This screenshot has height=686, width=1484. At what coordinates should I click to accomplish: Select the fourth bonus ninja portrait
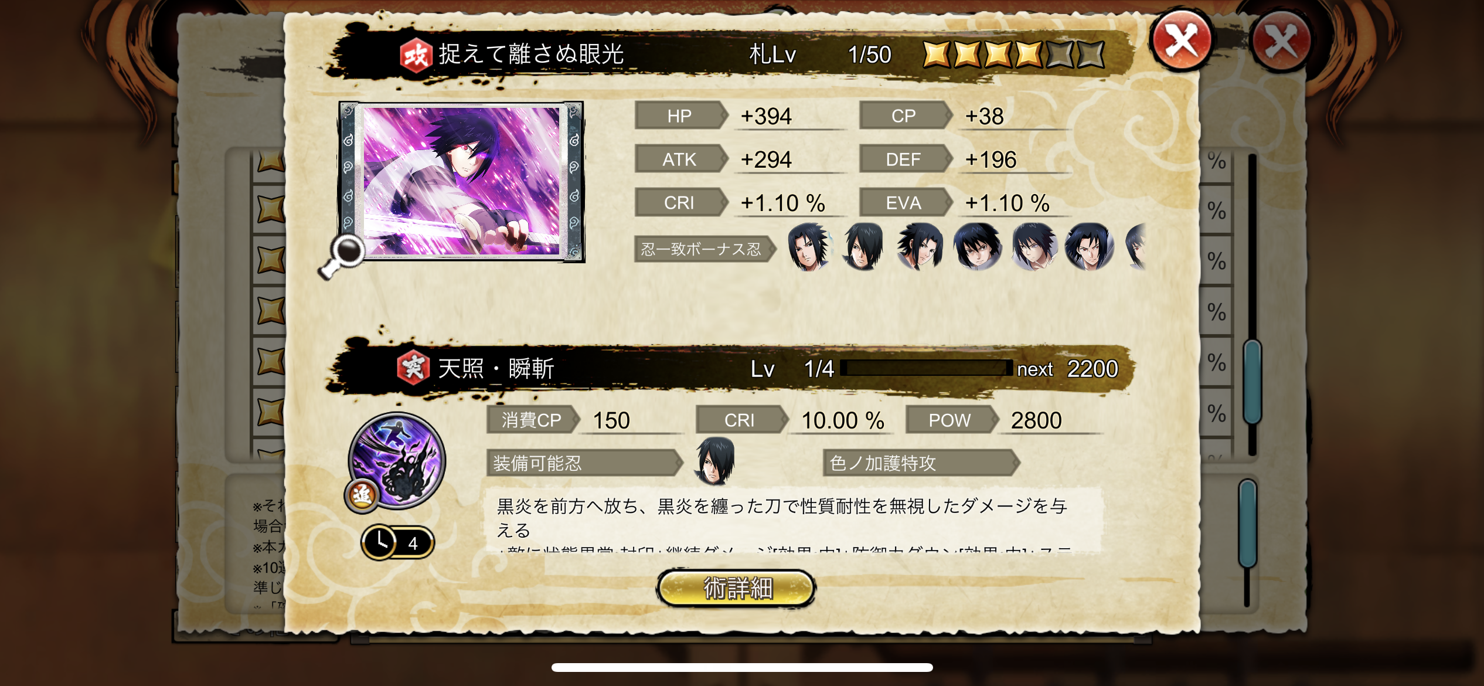point(977,247)
